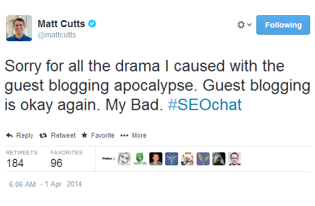This screenshot has height=206, width=315.
Task: Click the avatar of man with glasses
Action: (235, 159)
